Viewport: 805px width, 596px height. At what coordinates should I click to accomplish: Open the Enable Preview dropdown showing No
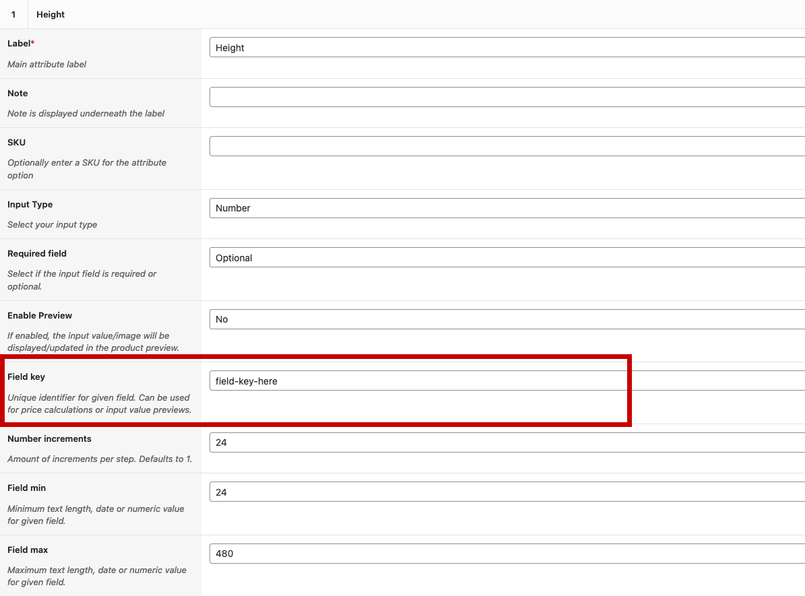(x=505, y=319)
